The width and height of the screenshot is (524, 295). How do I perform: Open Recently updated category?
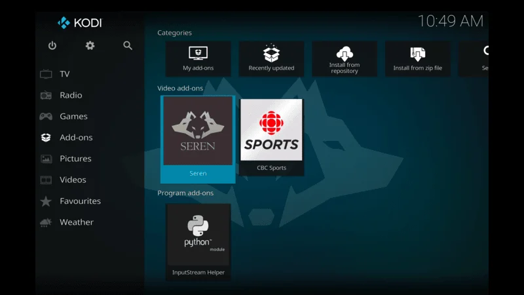271,59
